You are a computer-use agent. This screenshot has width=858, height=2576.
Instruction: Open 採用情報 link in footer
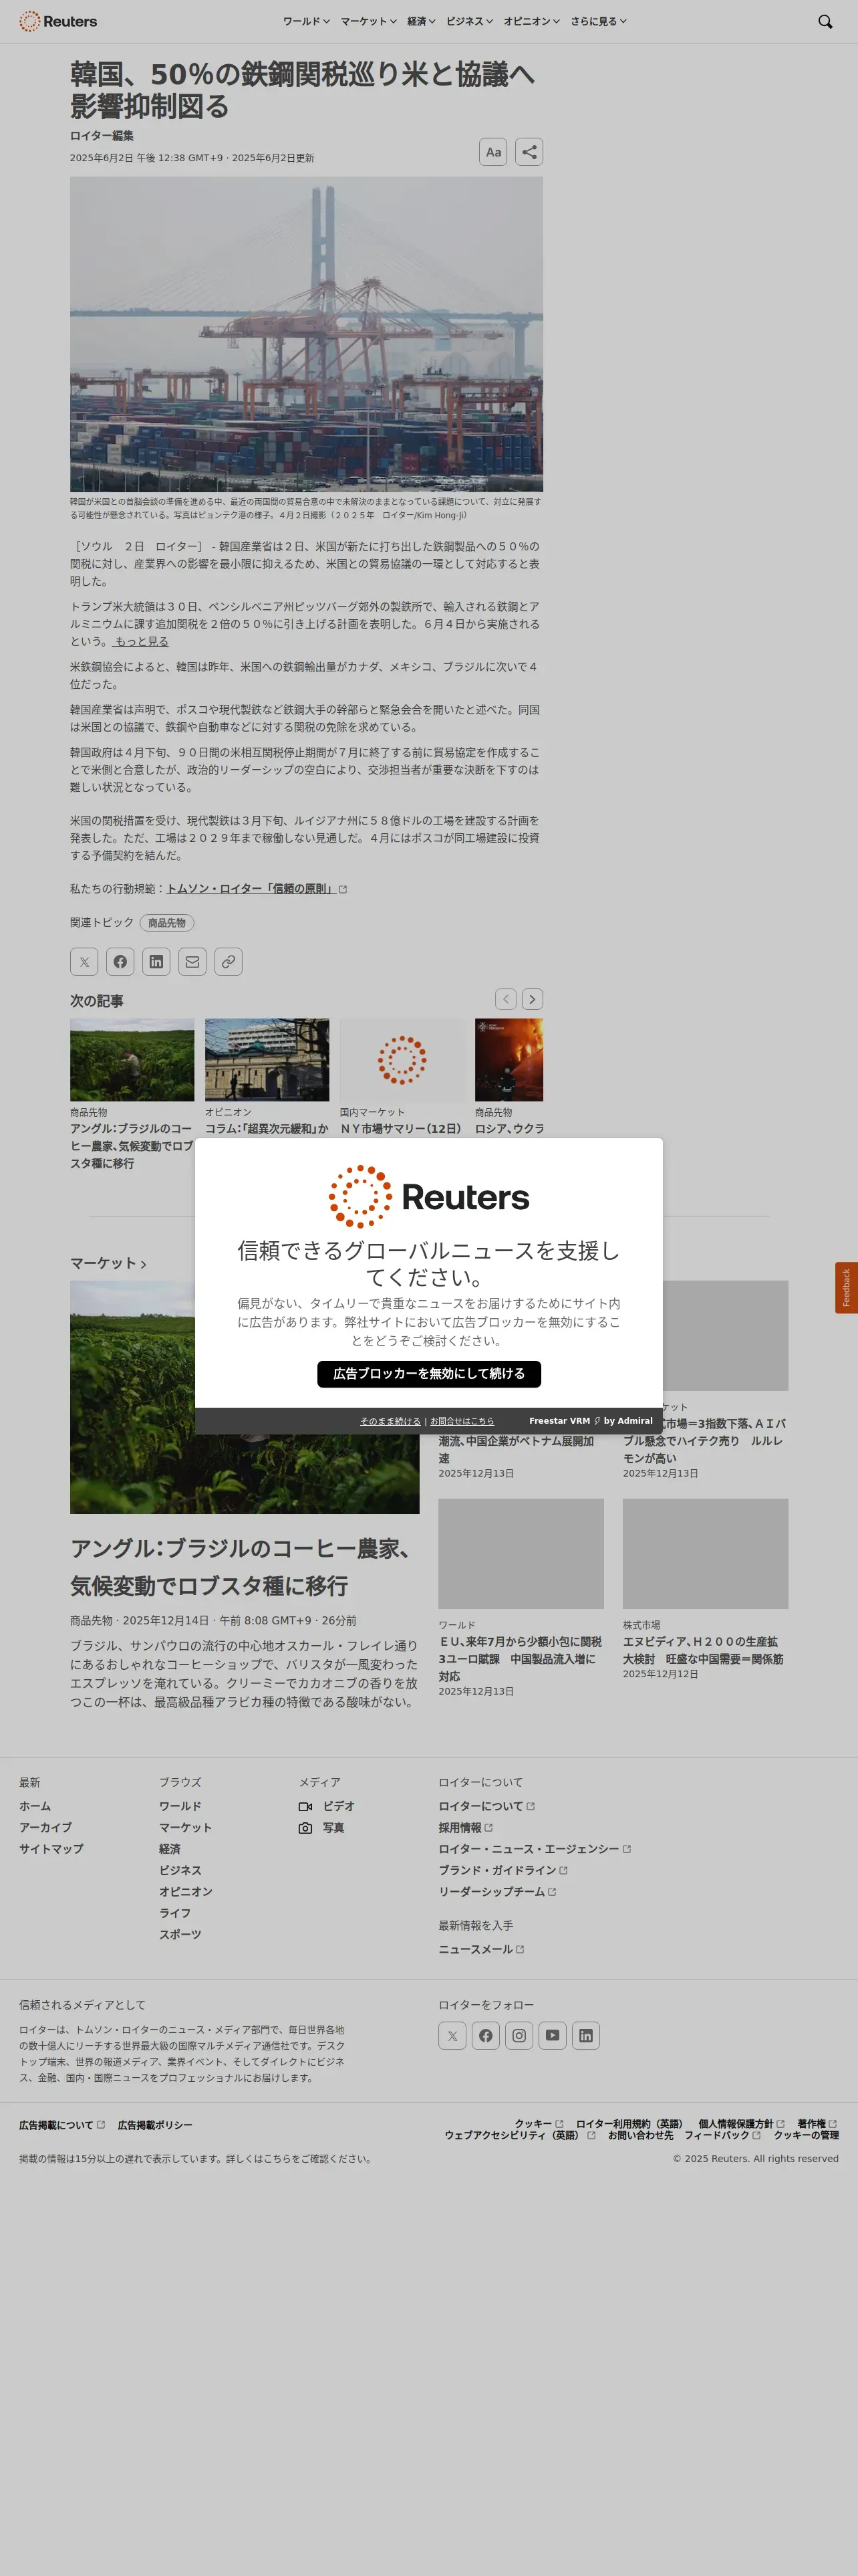click(x=466, y=1827)
